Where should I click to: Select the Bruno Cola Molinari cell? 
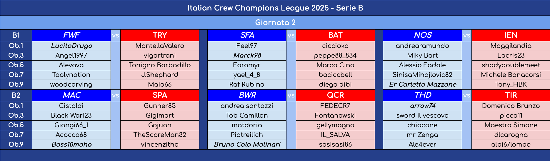click(x=247, y=144)
